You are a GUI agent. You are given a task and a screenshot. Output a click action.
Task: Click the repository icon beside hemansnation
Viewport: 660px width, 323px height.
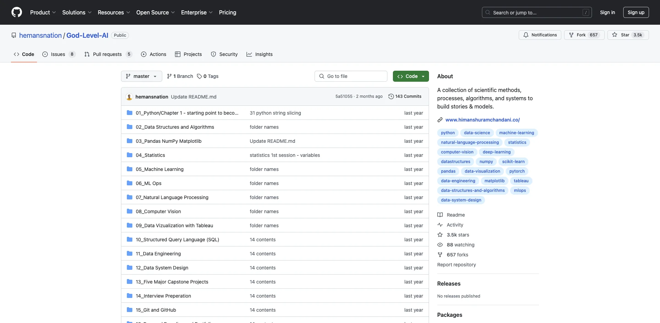pos(14,35)
